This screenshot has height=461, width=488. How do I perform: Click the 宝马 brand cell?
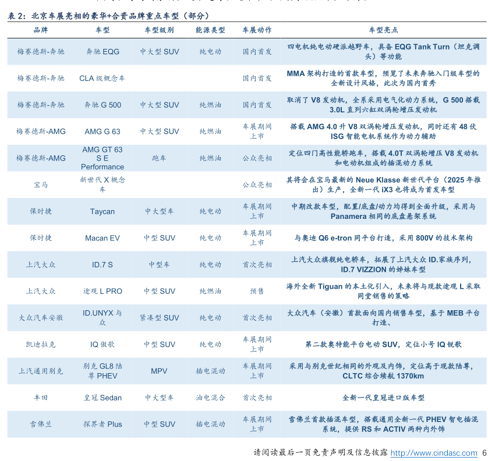tap(41, 185)
